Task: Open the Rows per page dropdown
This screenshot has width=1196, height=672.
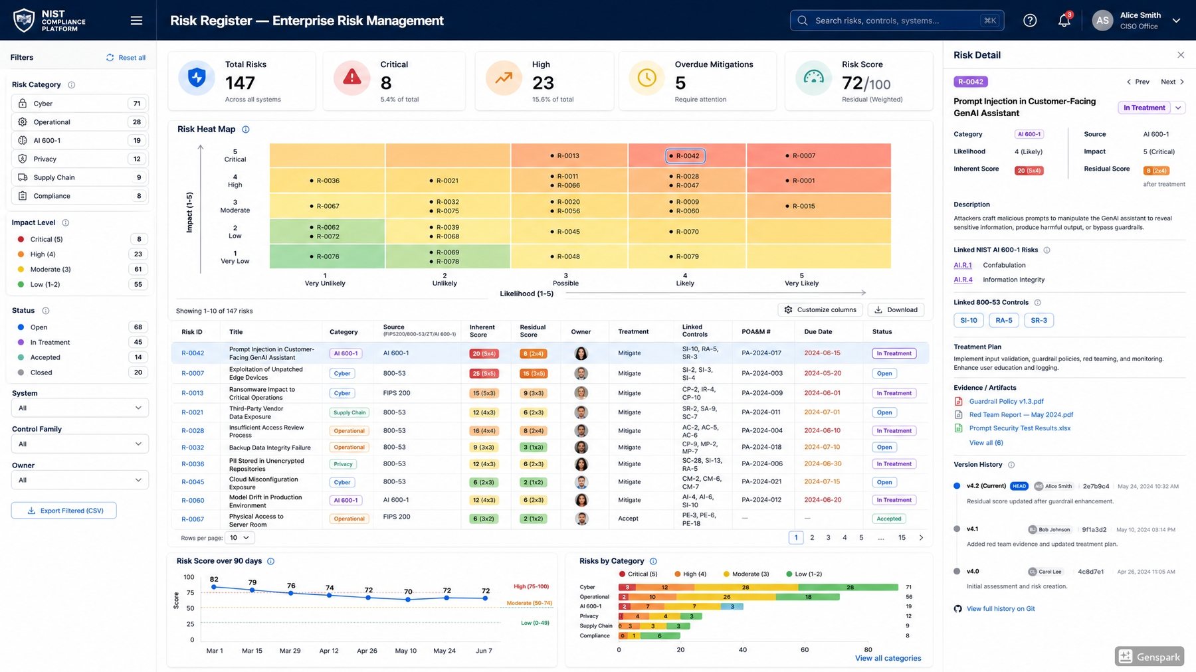Action: tap(239, 538)
